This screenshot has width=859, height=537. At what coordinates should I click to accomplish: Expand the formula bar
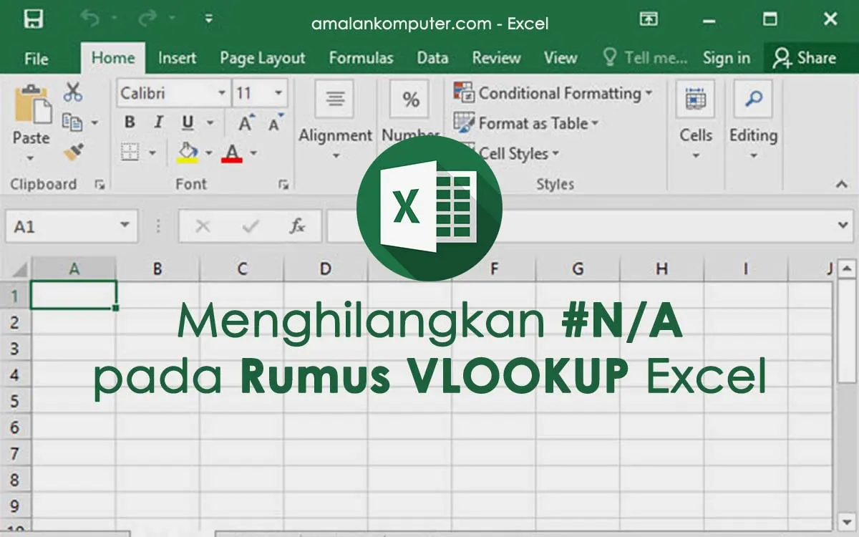843,226
